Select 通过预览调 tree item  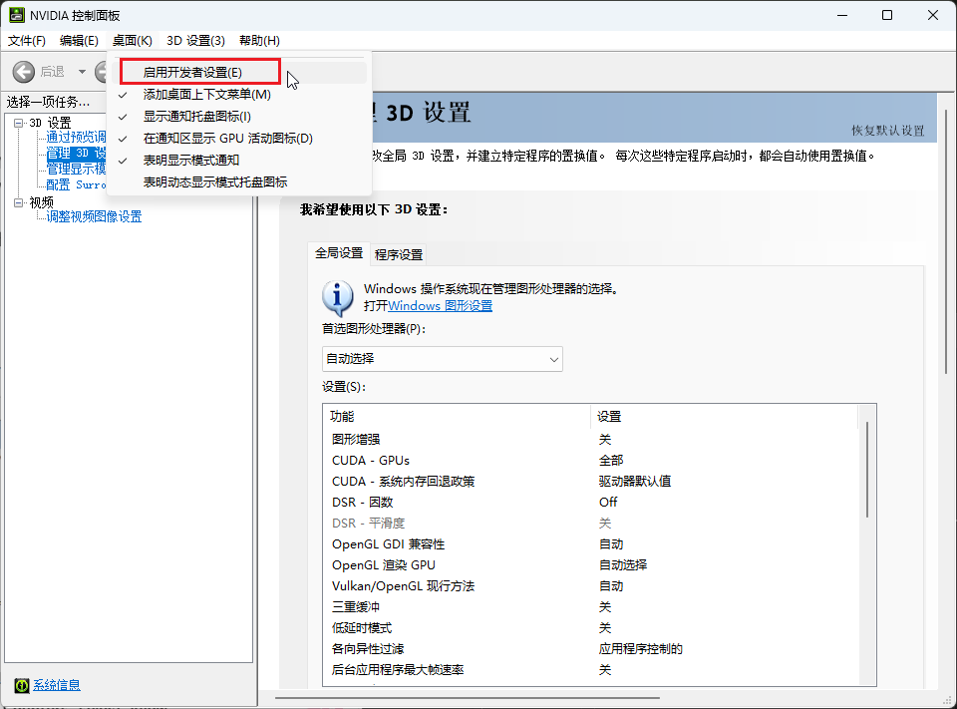point(77,137)
